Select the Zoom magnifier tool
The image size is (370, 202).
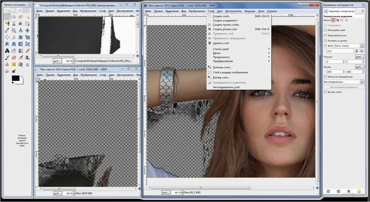[x=14, y=30]
